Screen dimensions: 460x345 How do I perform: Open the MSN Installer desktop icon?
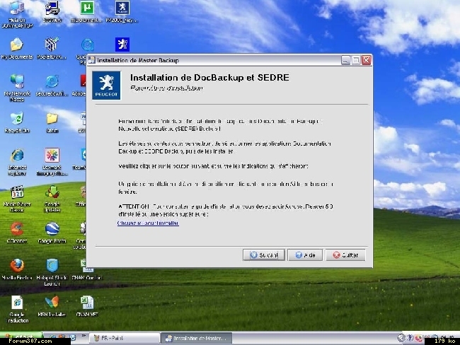[52, 303]
